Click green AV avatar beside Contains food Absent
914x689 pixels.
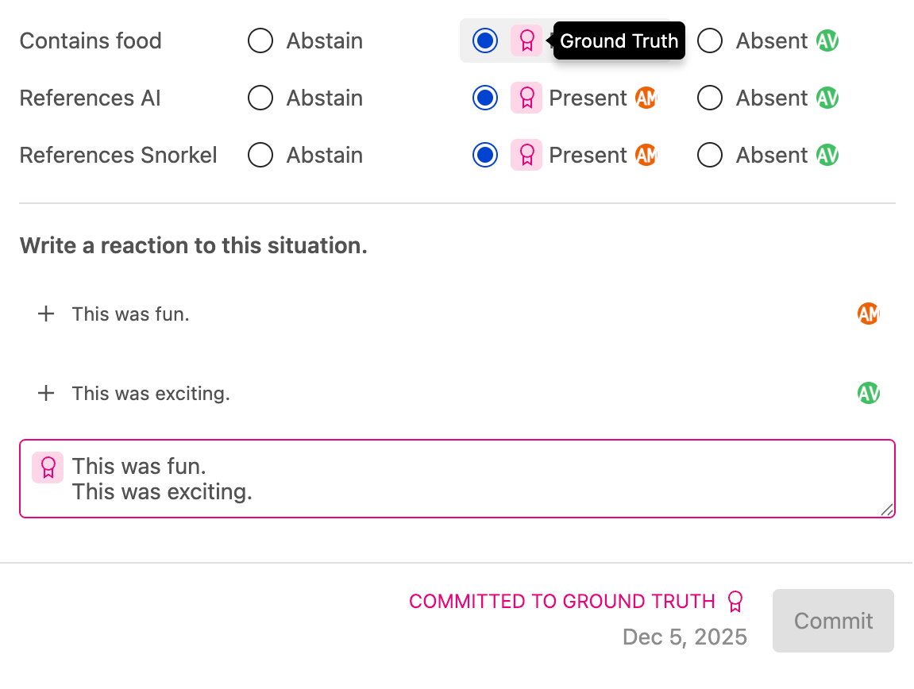[x=827, y=40]
